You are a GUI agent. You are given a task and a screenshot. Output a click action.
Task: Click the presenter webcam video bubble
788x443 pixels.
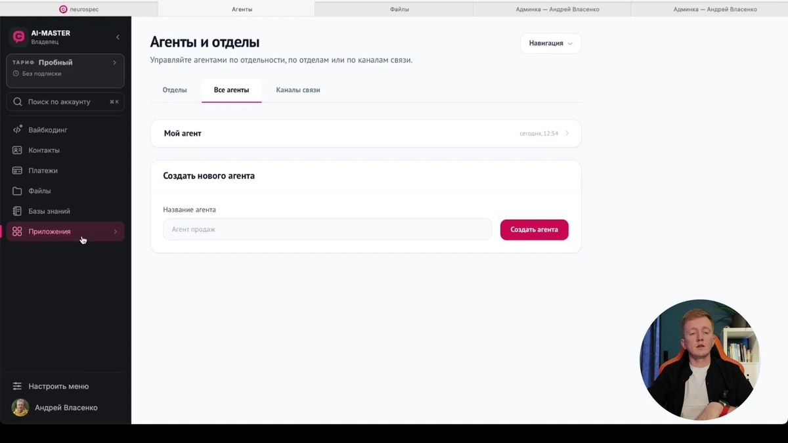[x=700, y=360]
